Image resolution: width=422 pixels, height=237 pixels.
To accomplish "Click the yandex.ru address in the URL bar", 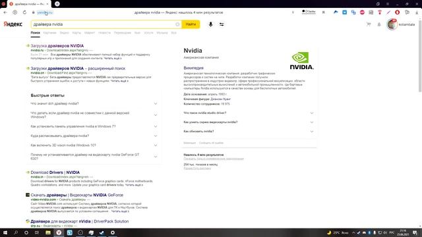I will tap(45, 13).
